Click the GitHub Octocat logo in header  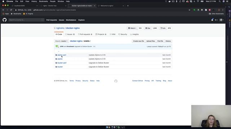(x=5, y=20)
